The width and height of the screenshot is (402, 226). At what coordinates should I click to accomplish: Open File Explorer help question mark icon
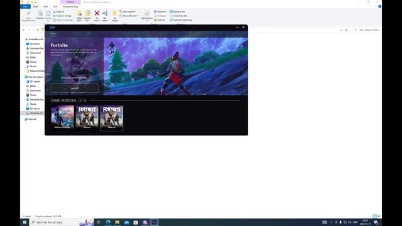(379, 7)
